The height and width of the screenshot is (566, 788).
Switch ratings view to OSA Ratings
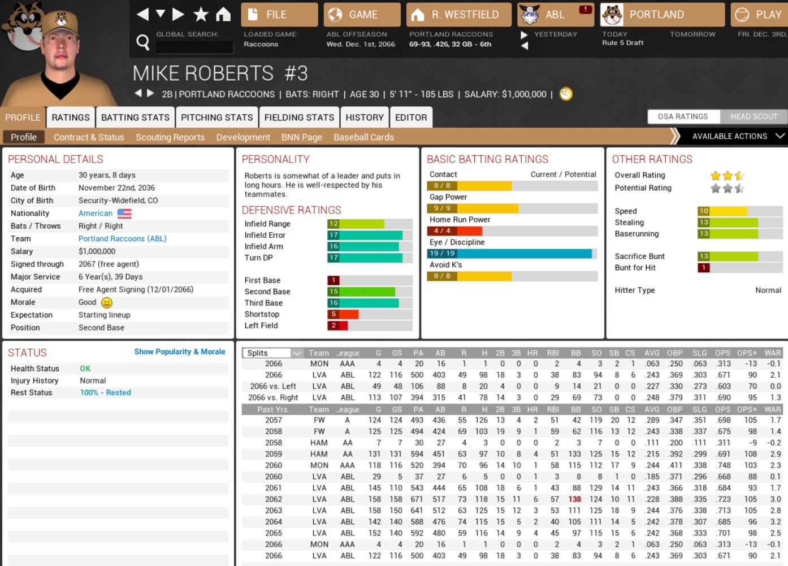pos(683,116)
